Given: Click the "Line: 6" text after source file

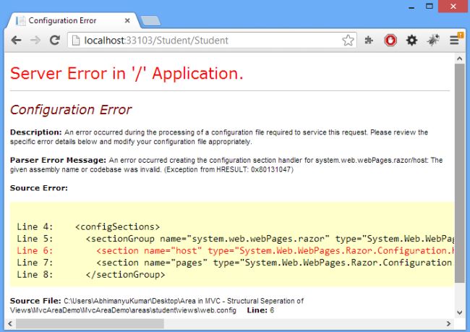Looking at the screenshot, I should tap(260, 310).
